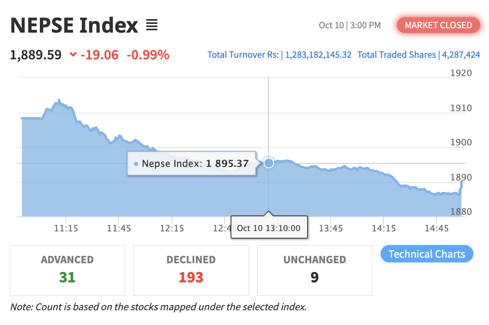Click the -0.99% percent change

[148, 55]
